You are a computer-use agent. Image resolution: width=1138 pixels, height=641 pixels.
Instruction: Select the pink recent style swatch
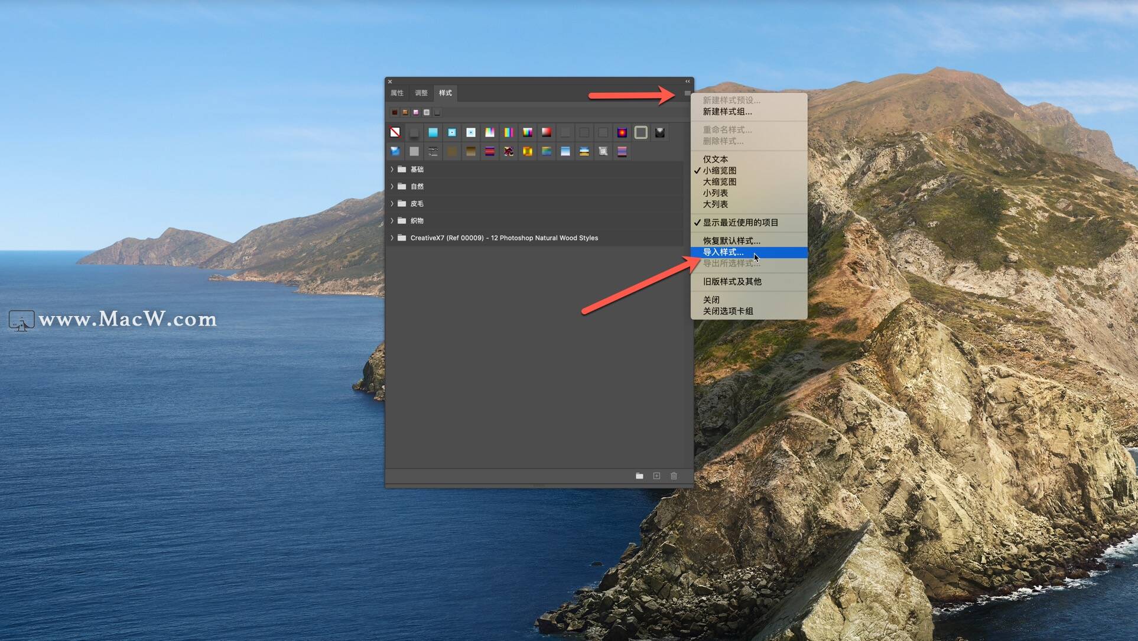tap(416, 112)
